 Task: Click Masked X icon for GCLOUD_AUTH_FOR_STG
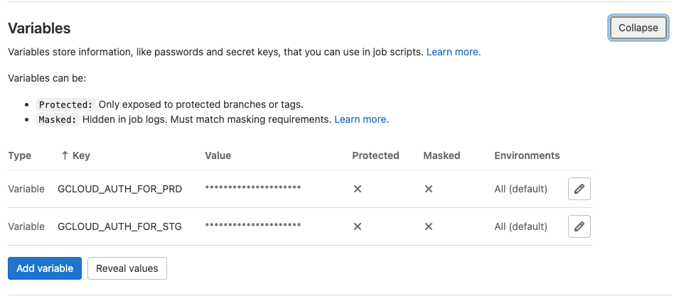point(429,226)
